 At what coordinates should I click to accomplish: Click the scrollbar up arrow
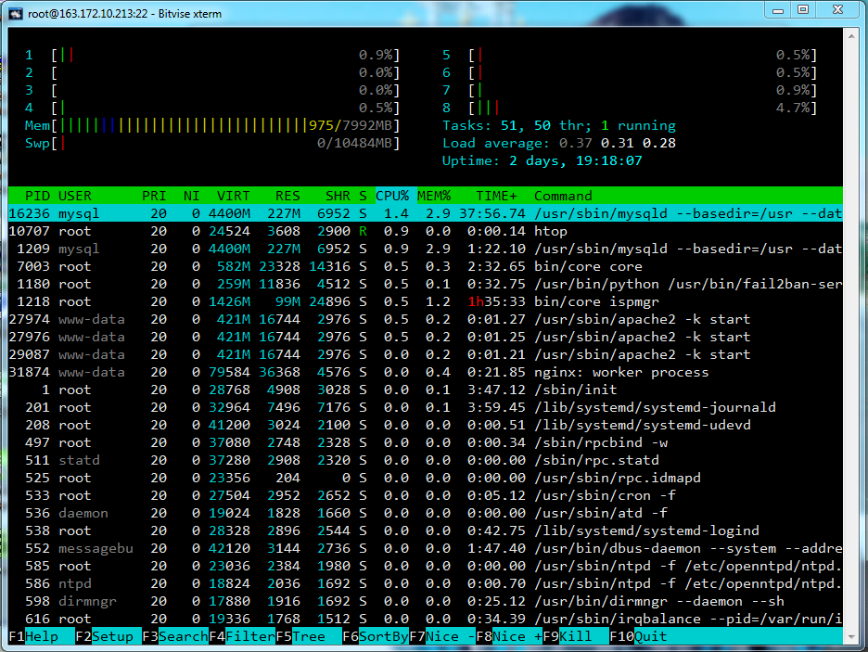[851, 36]
